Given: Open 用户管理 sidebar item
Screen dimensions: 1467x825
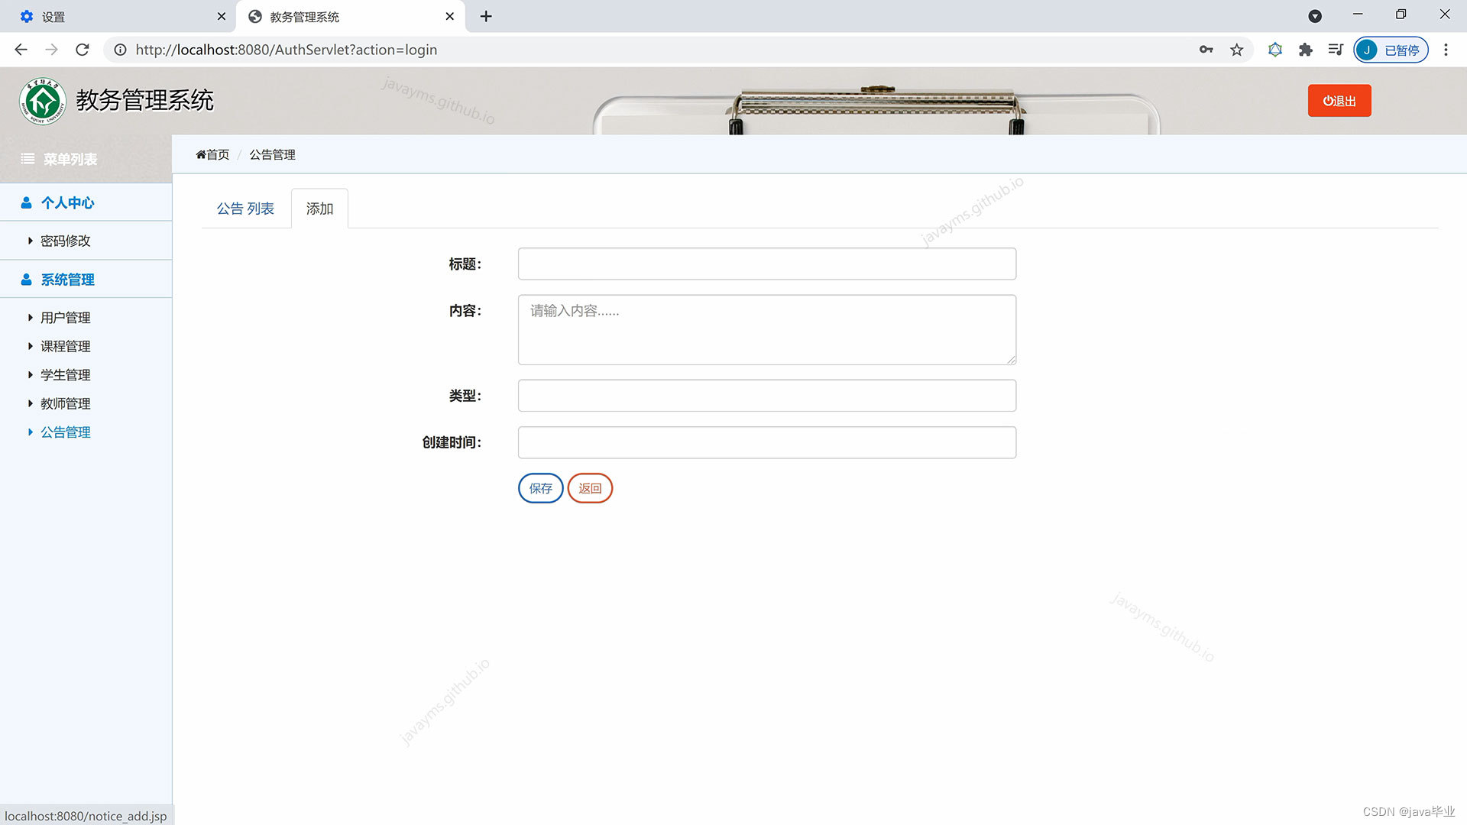Looking at the screenshot, I should 65,318.
